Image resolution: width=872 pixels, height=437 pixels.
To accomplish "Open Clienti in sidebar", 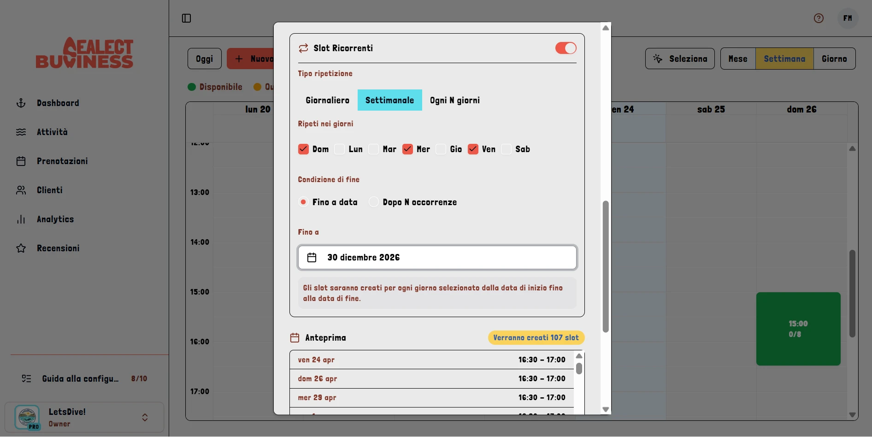I will (x=50, y=190).
